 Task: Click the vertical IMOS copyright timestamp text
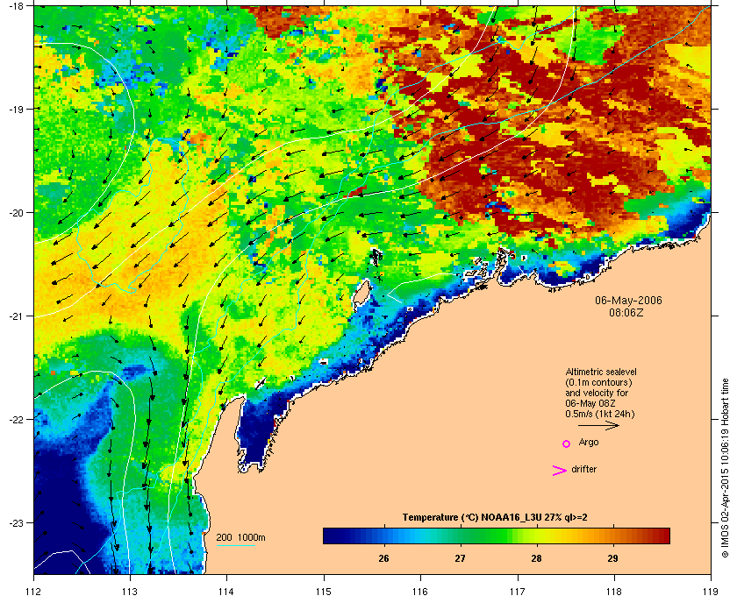[x=725, y=469]
